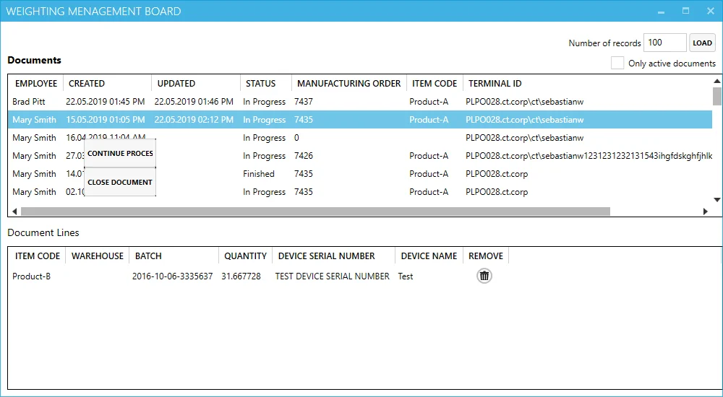Image resolution: width=723 pixels, height=397 pixels.
Task: Select the Brad Pitt document row
Action: point(361,101)
